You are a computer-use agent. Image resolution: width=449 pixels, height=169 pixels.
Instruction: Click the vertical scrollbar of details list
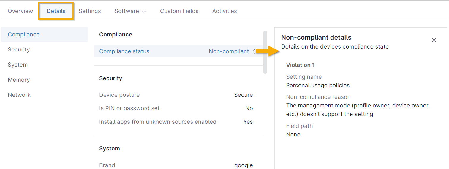point(265,52)
